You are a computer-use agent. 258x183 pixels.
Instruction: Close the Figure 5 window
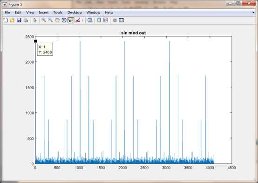point(249,3)
